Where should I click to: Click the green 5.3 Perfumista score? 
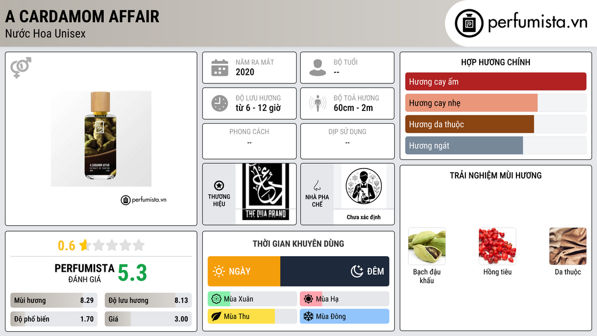point(132,273)
